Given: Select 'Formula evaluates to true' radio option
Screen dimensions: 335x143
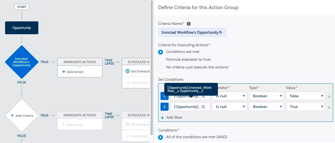Looking at the screenshot, I should pyautogui.click(x=161, y=60).
